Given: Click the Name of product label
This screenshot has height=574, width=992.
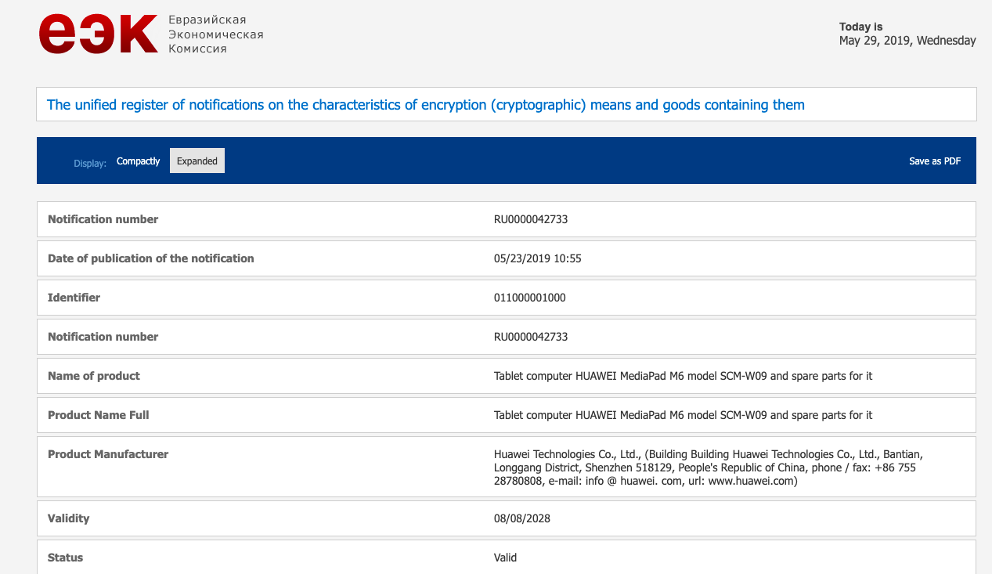Looking at the screenshot, I should 94,376.
